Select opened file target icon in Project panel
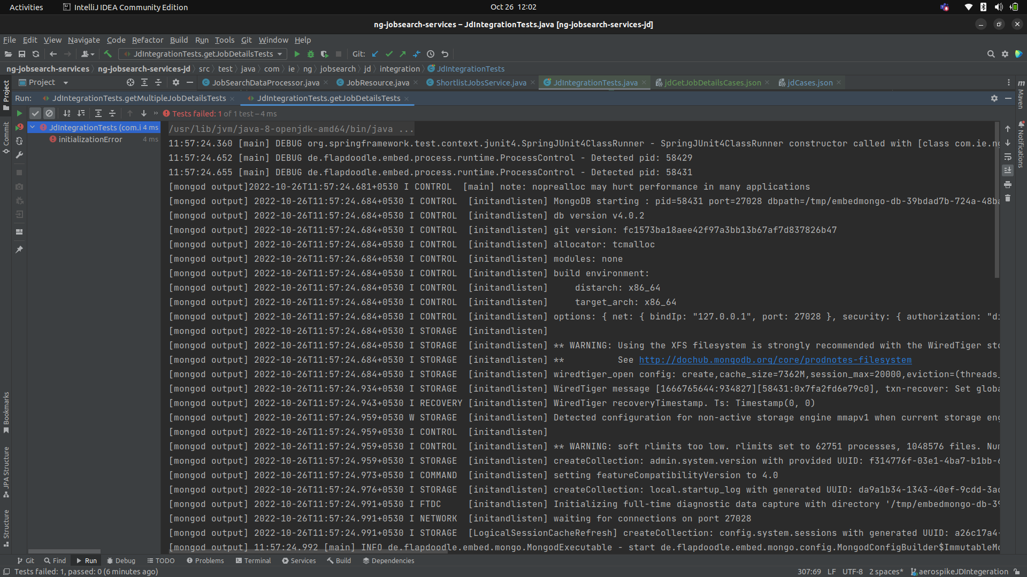 131,82
